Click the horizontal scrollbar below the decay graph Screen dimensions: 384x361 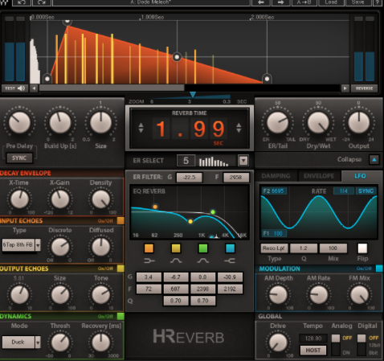tap(112, 88)
